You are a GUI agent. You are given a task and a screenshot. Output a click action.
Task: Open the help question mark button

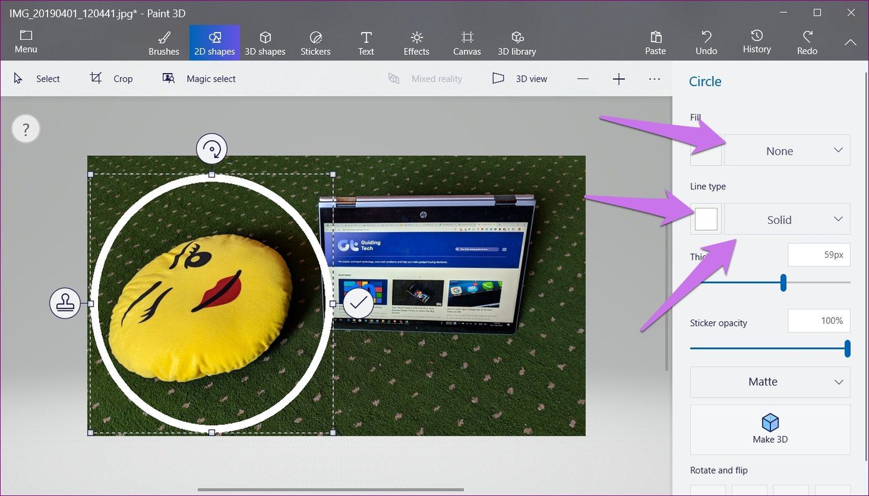point(26,130)
